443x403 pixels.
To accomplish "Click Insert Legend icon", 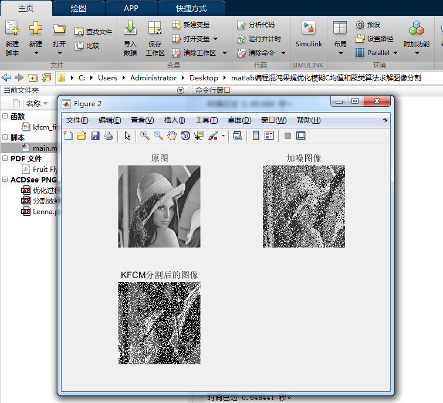I will (x=269, y=136).
